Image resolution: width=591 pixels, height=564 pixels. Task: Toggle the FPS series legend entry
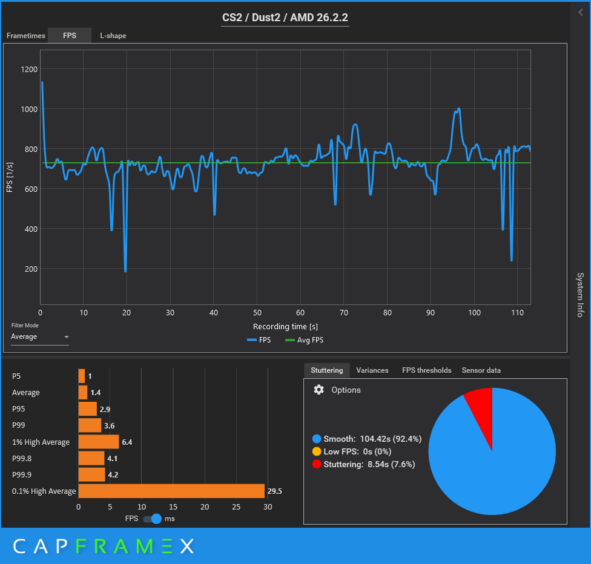click(259, 340)
